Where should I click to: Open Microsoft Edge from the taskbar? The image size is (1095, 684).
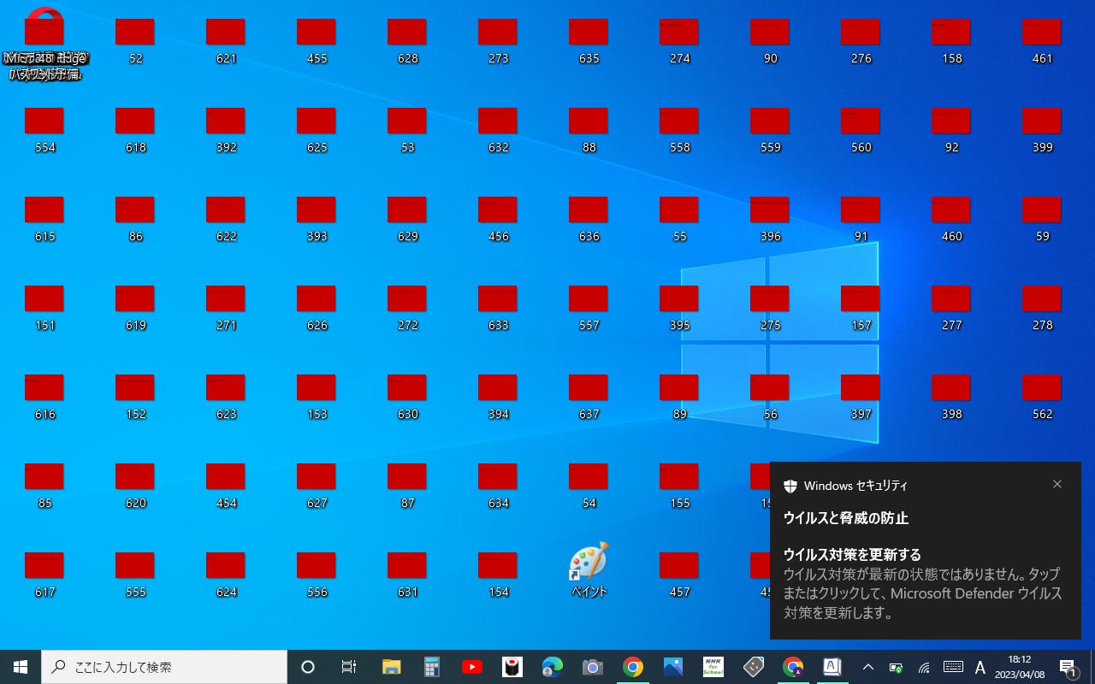(552, 667)
